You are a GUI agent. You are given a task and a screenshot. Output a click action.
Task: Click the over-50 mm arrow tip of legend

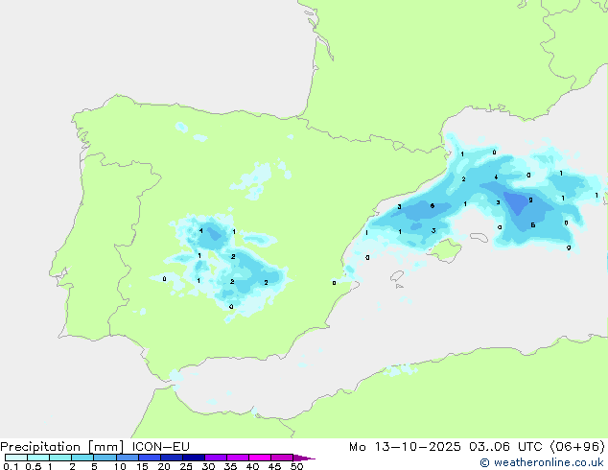click(x=304, y=458)
